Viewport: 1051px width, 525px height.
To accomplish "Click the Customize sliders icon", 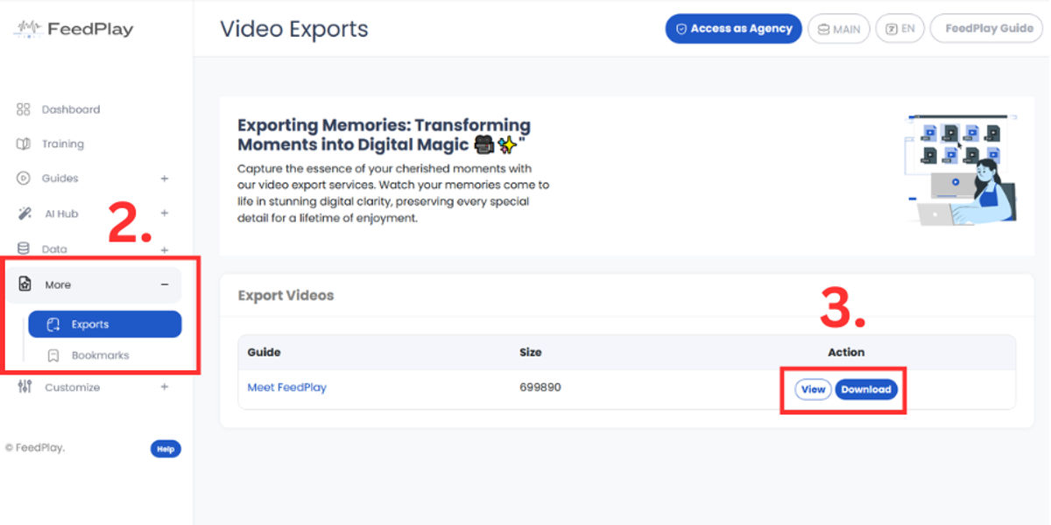I will (x=25, y=387).
